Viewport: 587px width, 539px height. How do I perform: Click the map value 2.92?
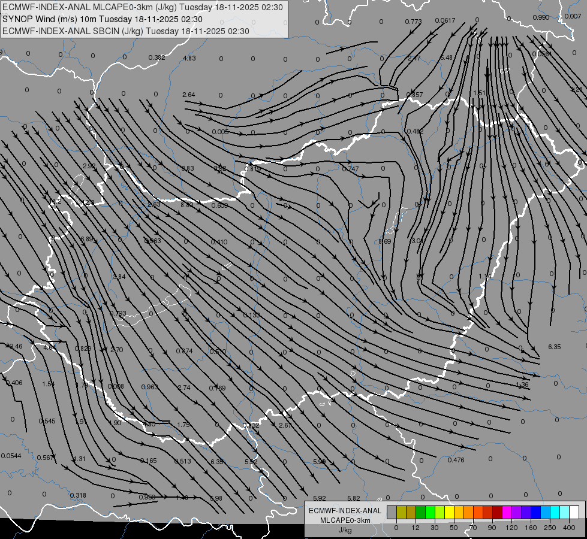89,166
